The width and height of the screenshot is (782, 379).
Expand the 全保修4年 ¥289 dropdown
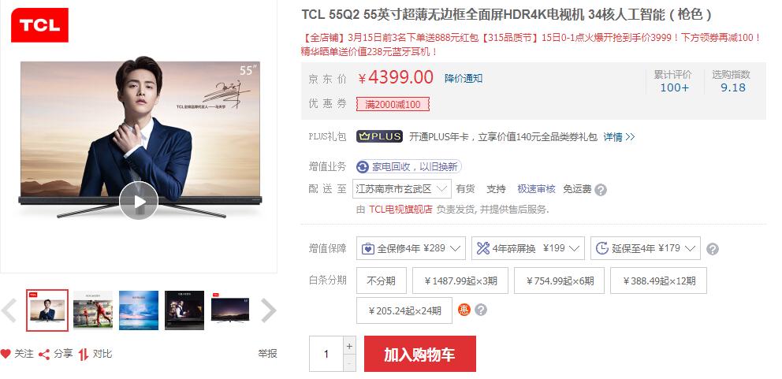(x=411, y=248)
